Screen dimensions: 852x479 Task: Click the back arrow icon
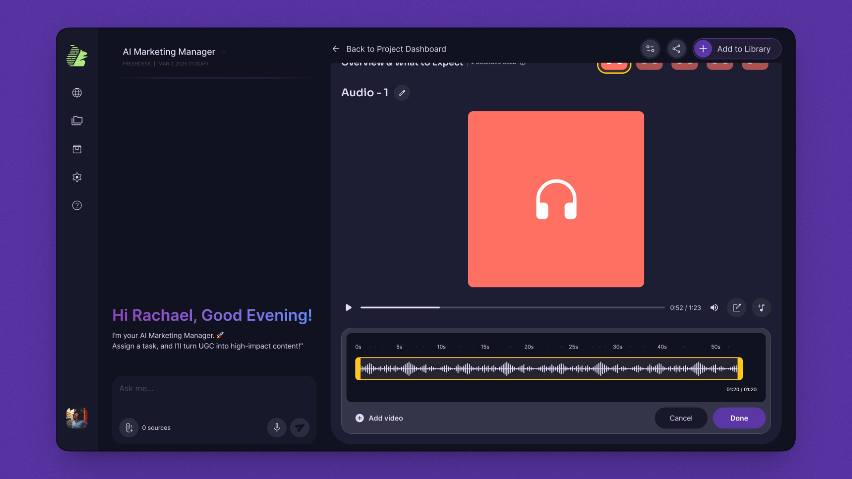pos(336,49)
